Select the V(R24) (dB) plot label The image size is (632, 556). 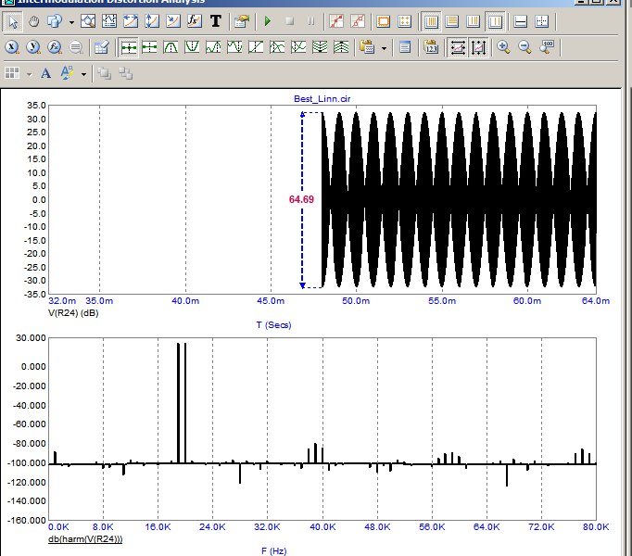pyautogui.click(x=73, y=313)
